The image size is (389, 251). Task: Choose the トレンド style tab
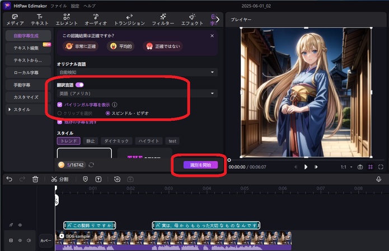click(69, 141)
